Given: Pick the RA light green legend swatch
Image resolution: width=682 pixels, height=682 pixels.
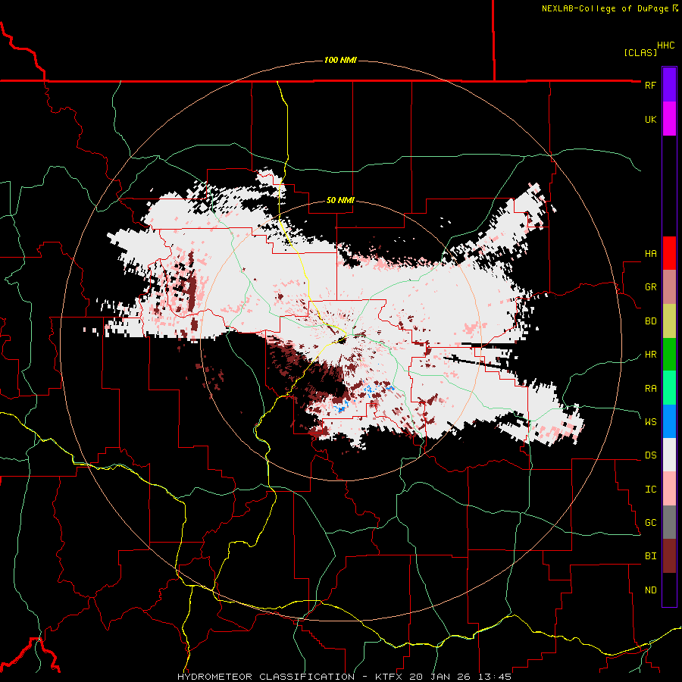Looking at the screenshot, I should tap(669, 388).
